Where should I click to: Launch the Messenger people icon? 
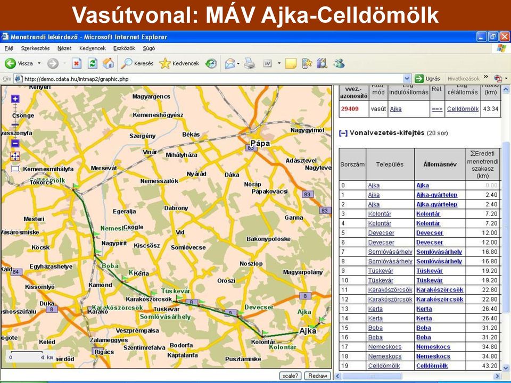click(339, 63)
